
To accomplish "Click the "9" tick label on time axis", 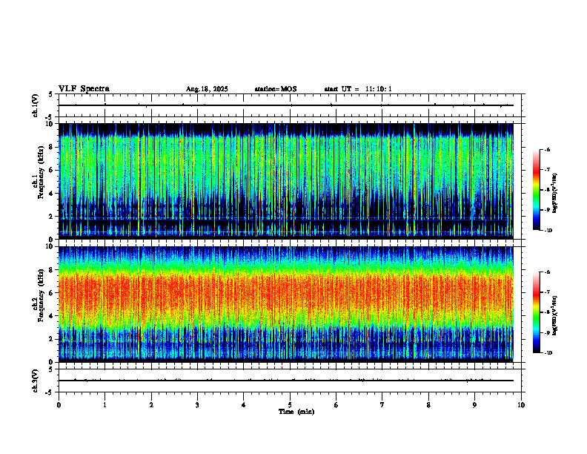I will pyautogui.click(x=474, y=405).
